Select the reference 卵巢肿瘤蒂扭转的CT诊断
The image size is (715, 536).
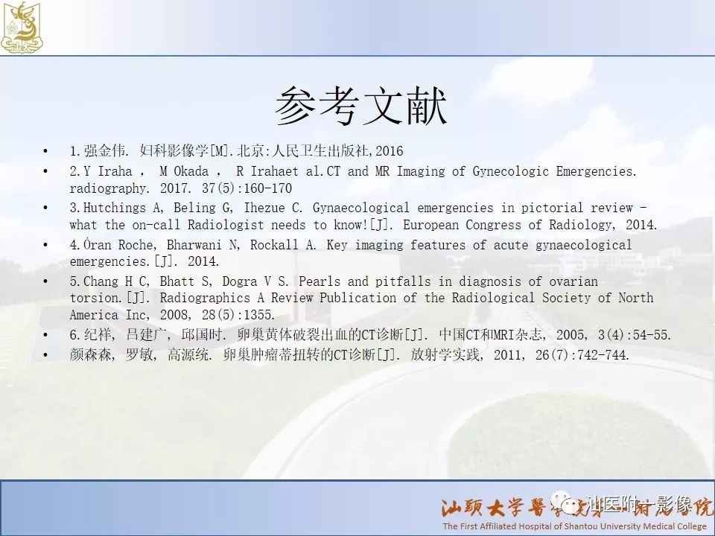(x=350, y=354)
